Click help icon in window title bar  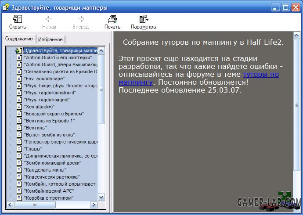[x=6, y=7]
